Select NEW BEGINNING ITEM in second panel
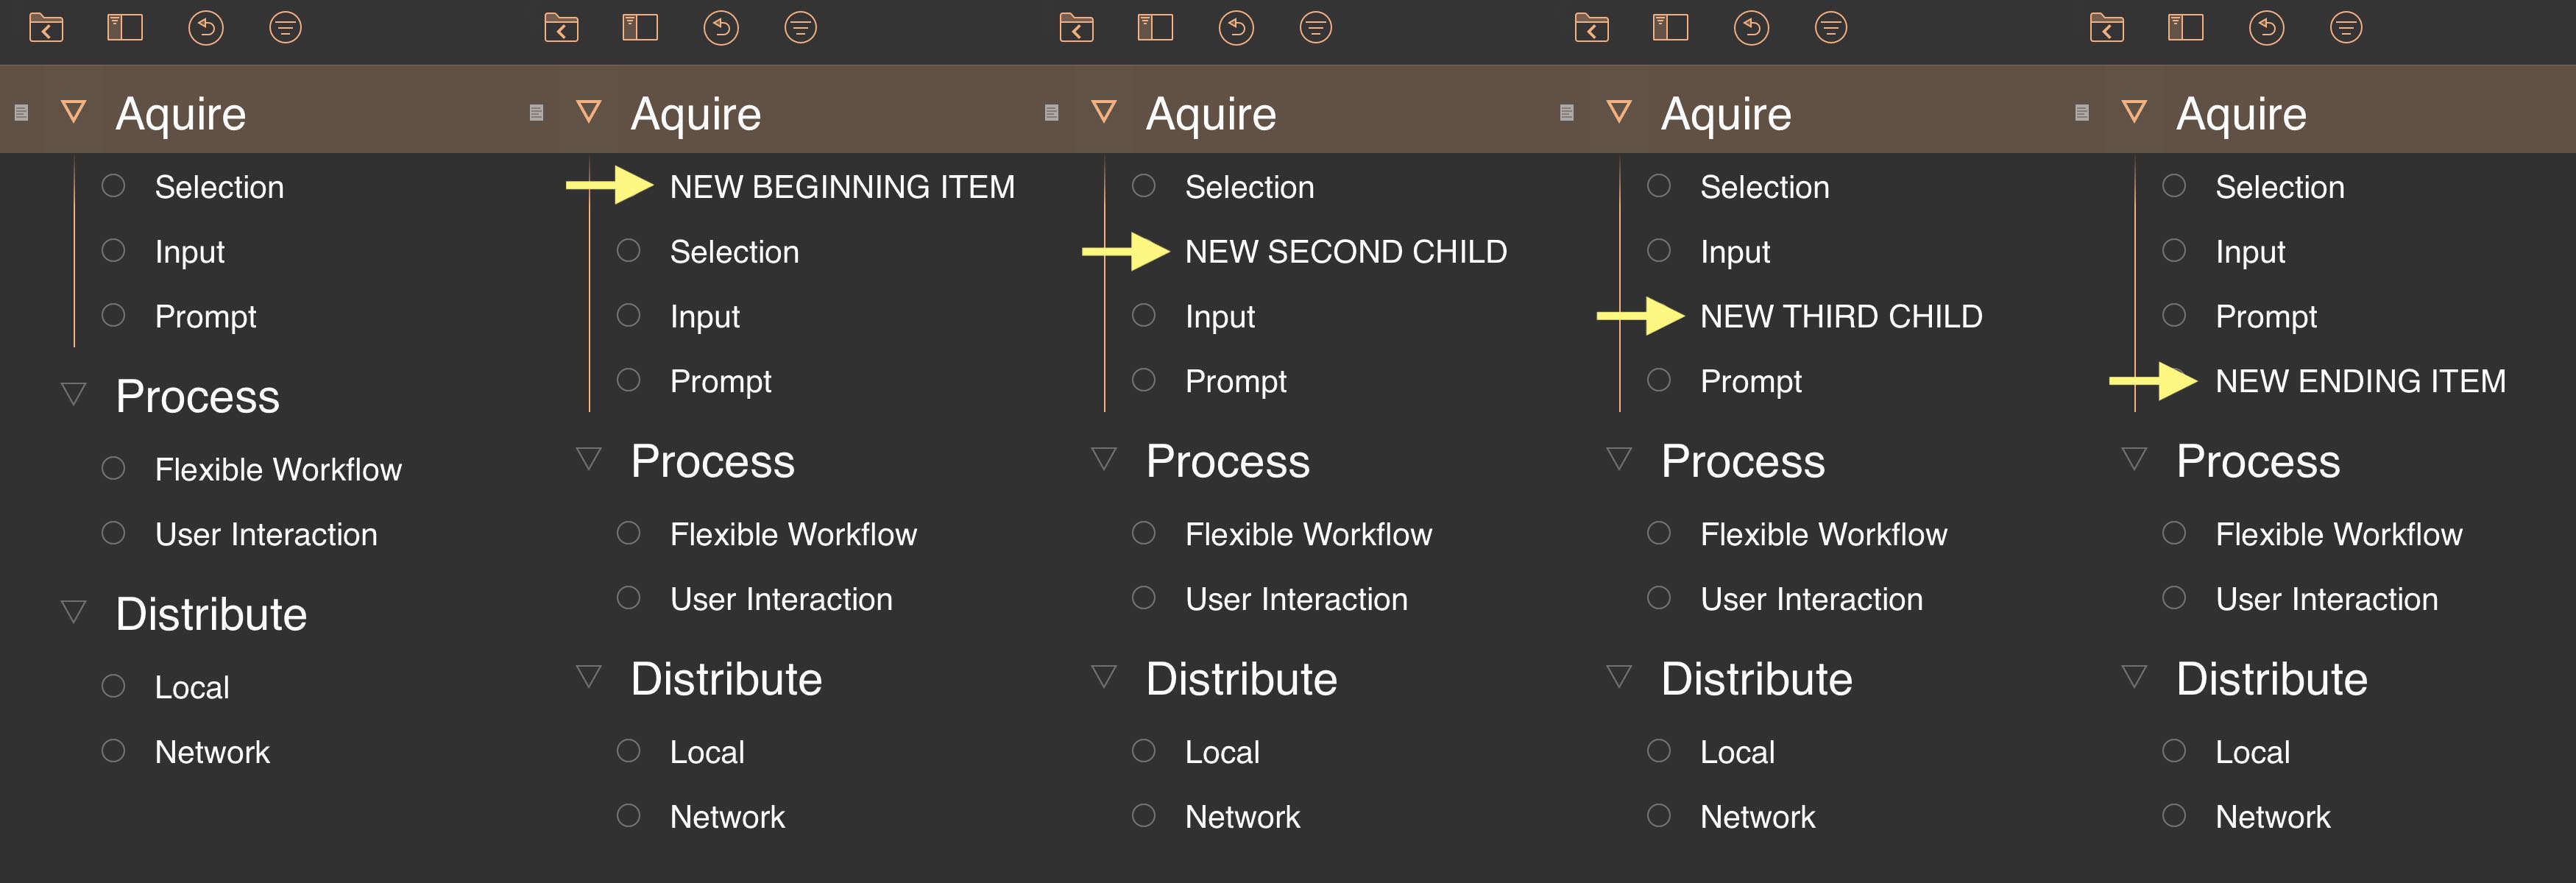This screenshot has height=883, width=2576. [821, 185]
